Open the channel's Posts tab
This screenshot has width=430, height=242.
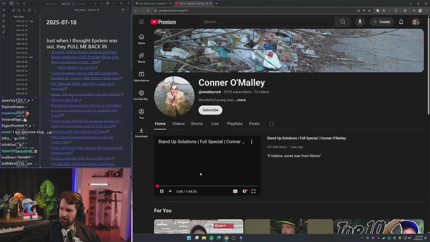pyautogui.click(x=254, y=124)
